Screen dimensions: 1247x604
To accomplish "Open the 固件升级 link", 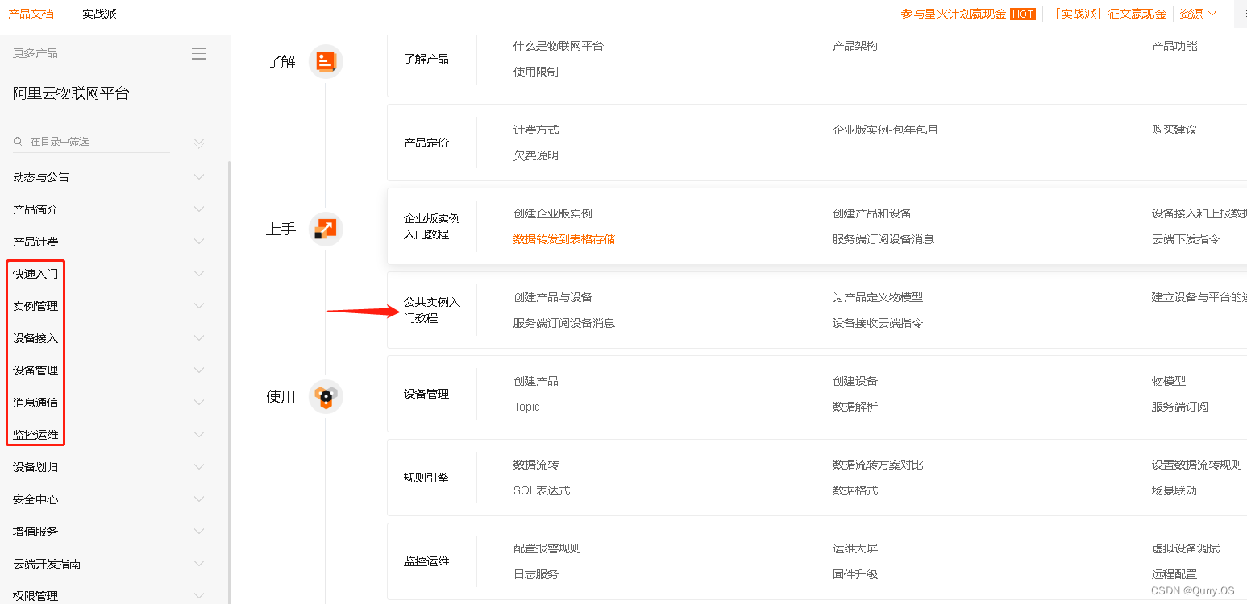I will coord(855,574).
